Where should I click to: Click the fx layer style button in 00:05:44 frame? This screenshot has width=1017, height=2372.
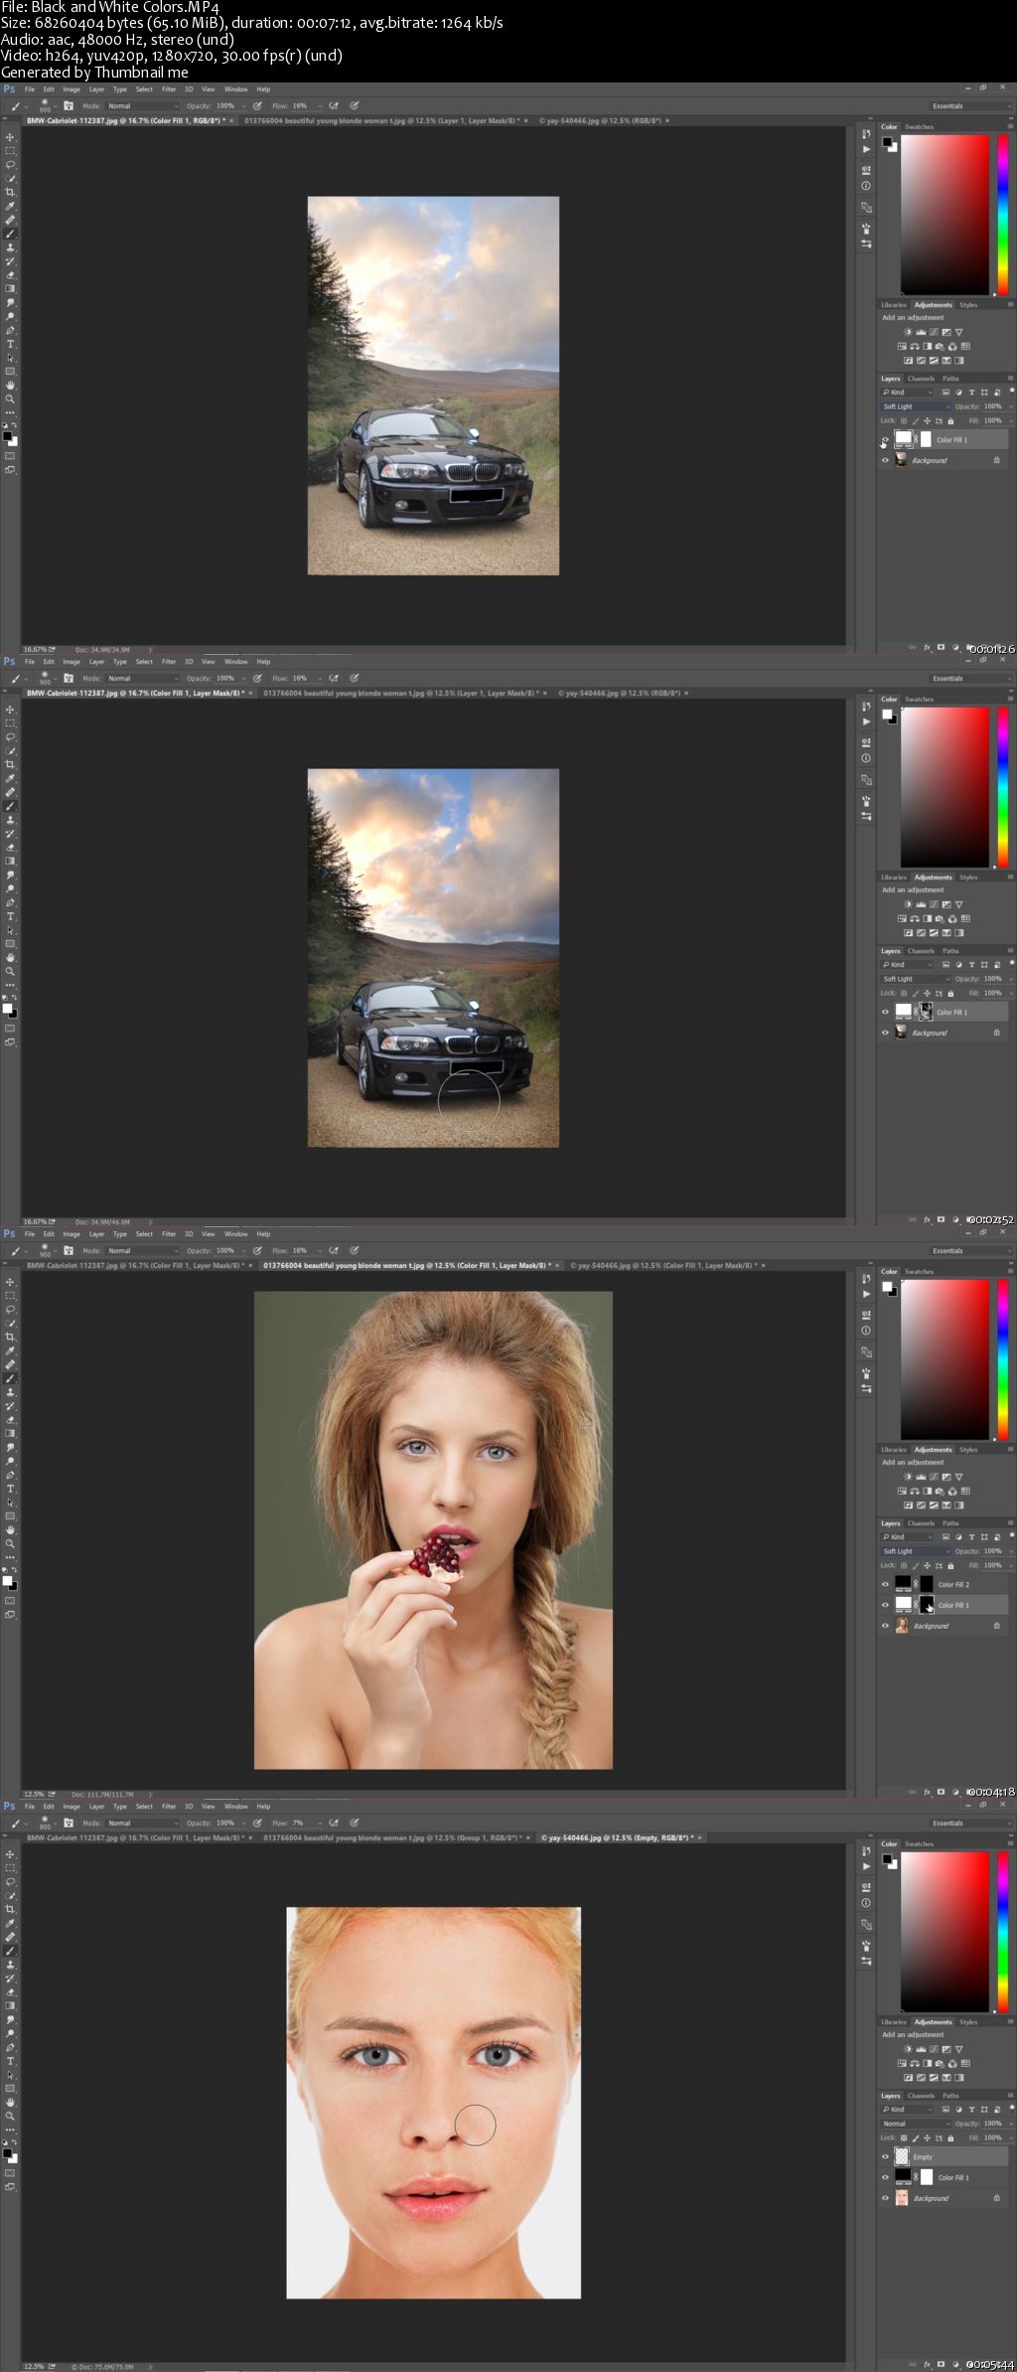click(927, 2364)
